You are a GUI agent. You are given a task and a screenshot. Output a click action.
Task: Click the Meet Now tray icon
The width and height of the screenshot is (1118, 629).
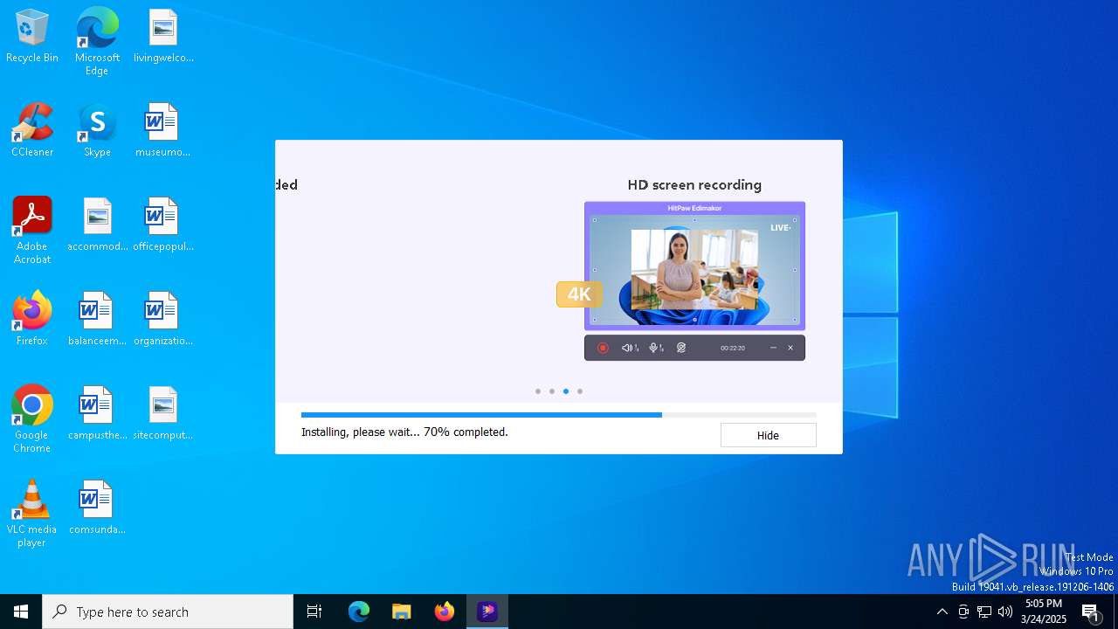coord(963,612)
